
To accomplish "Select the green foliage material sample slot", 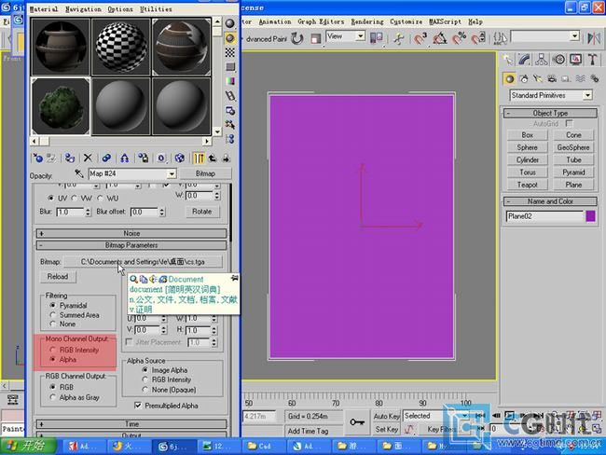I will click(x=61, y=106).
